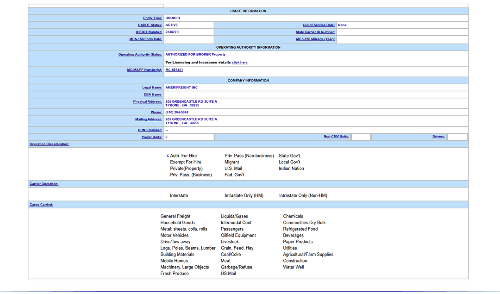
Task: Click the 'U.S. Mail' classification text
Action: 233,169
